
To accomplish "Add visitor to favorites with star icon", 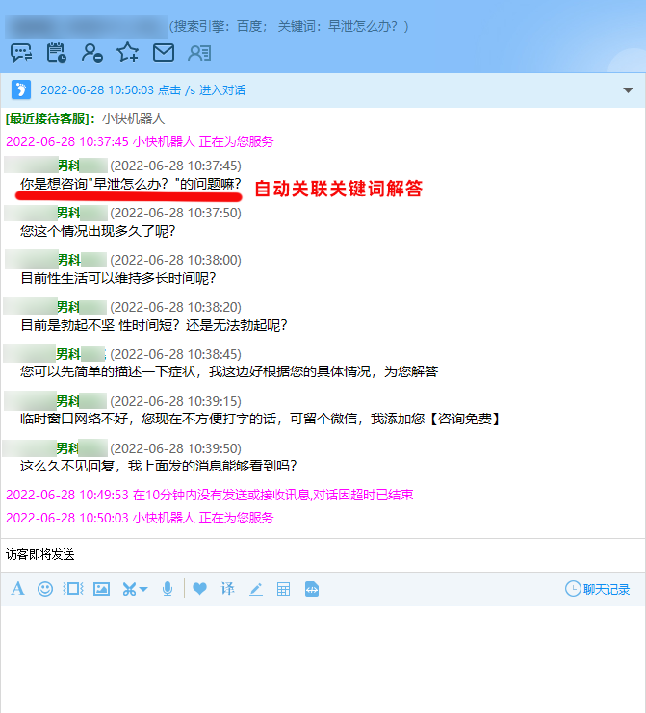I will (127, 53).
